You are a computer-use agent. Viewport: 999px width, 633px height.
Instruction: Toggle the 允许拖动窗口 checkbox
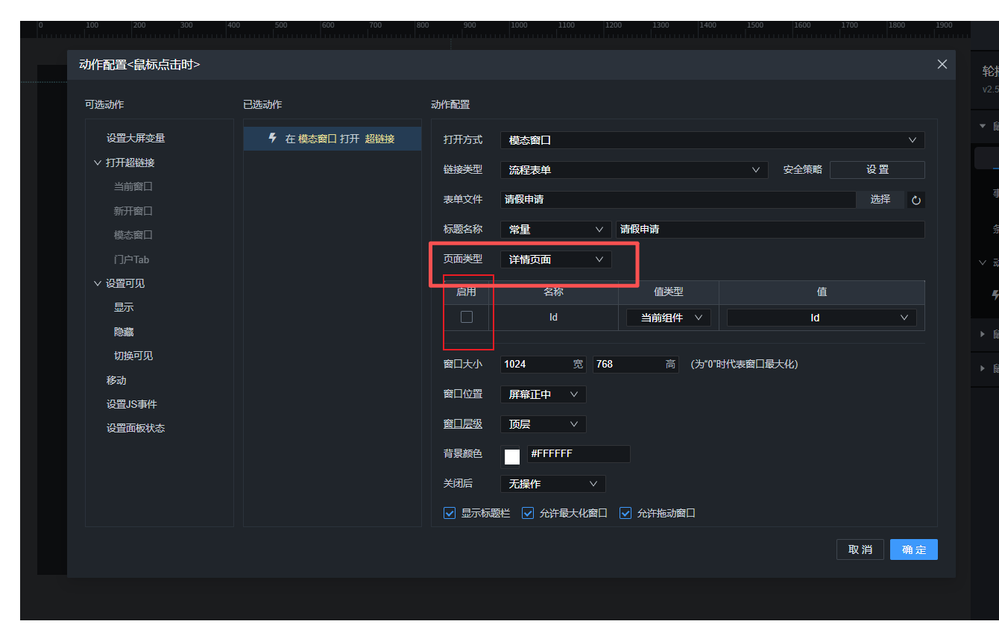click(625, 513)
